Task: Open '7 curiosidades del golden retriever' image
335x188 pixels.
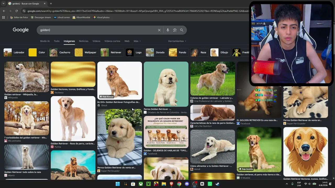Action: [26, 118]
